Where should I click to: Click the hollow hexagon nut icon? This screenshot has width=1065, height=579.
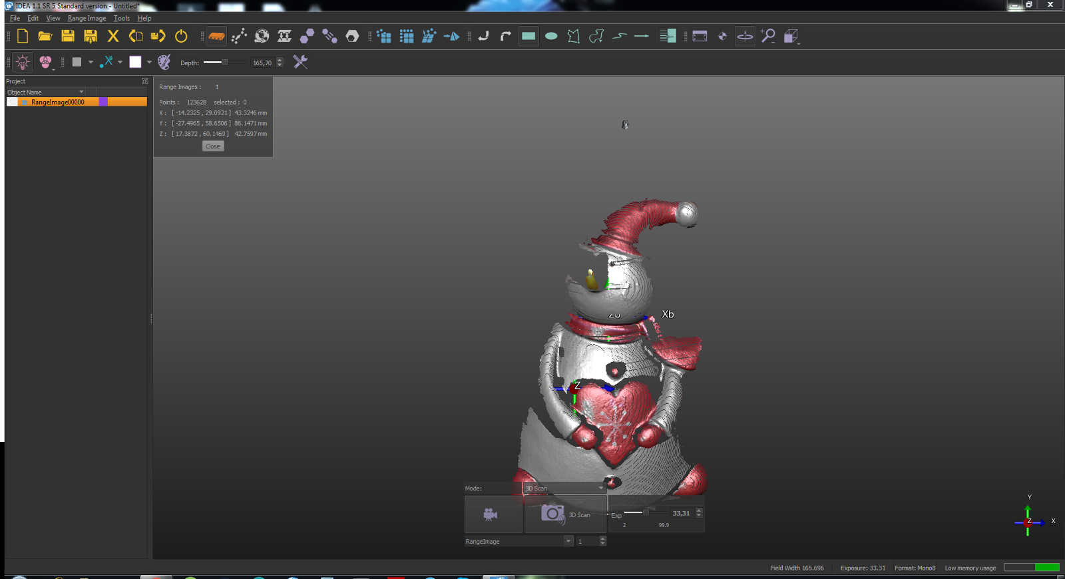coord(352,36)
